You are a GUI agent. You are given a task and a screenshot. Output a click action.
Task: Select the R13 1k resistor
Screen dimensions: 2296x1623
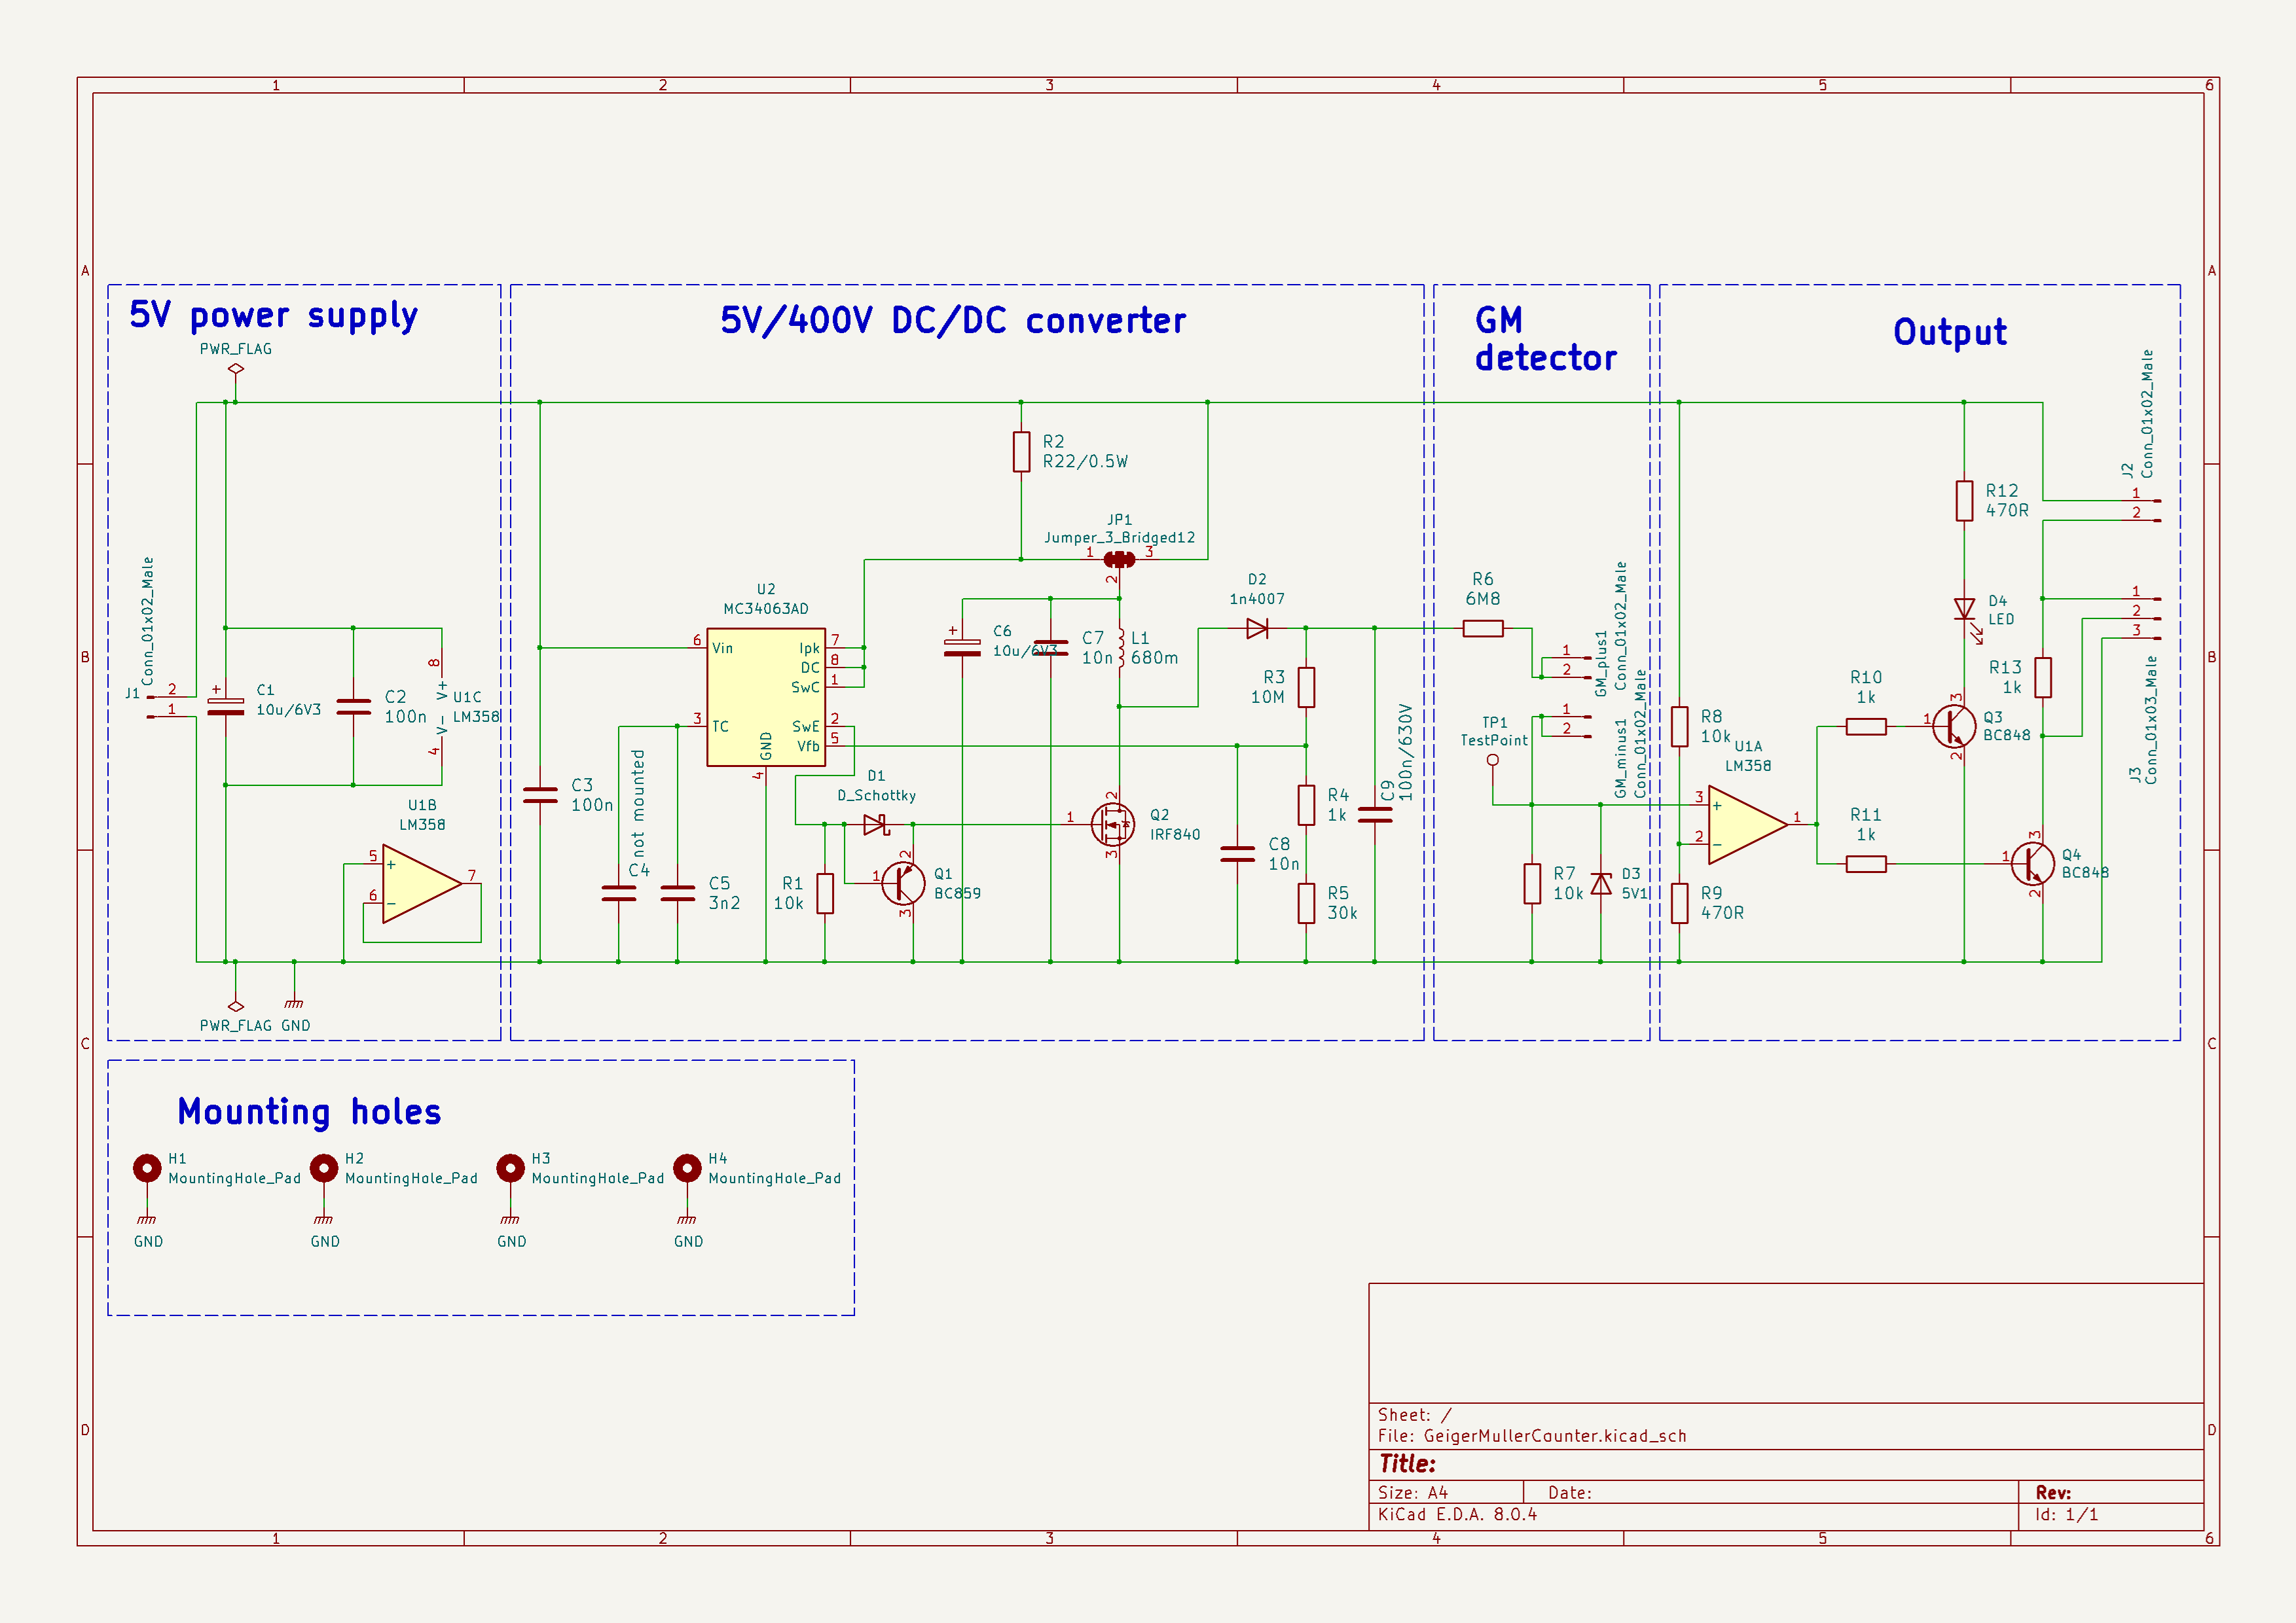2043,677
